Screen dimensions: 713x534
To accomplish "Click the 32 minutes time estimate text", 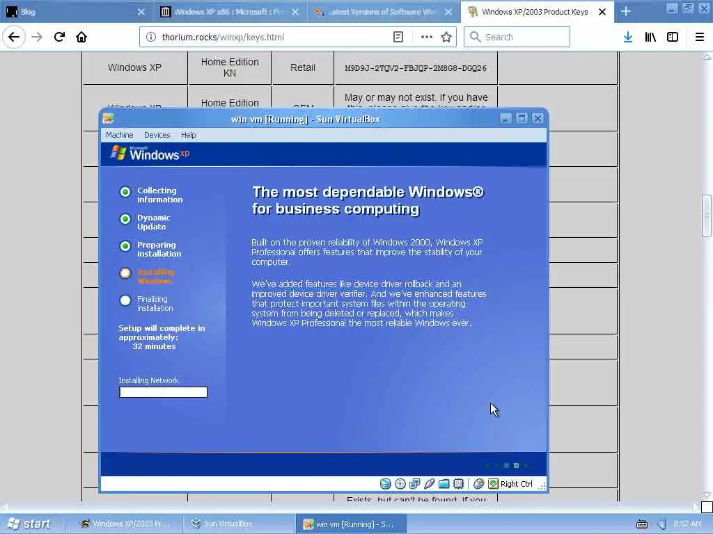I will pos(154,346).
